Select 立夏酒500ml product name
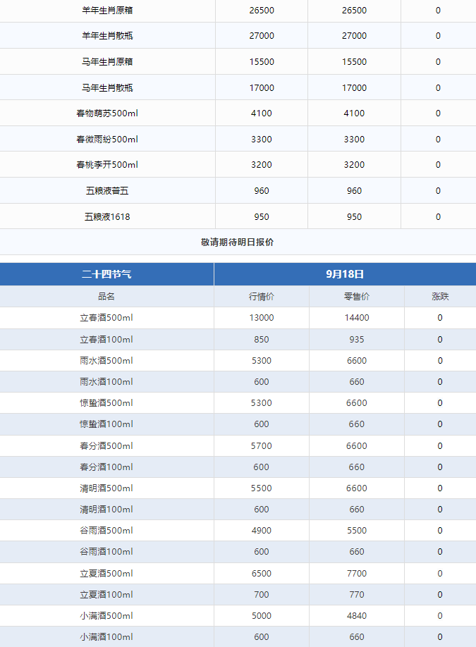Image resolution: width=476 pixels, height=647 pixels. pos(106,574)
